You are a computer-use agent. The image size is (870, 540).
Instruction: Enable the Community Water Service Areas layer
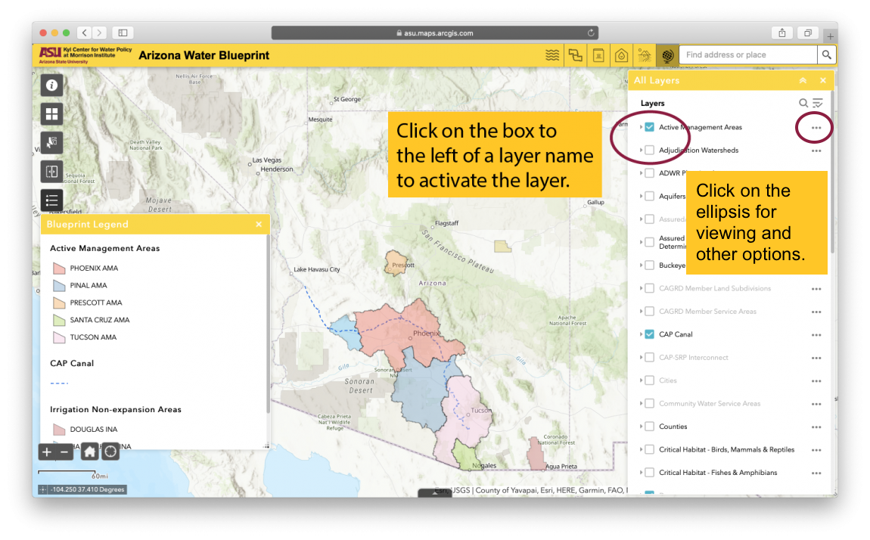click(x=649, y=404)
